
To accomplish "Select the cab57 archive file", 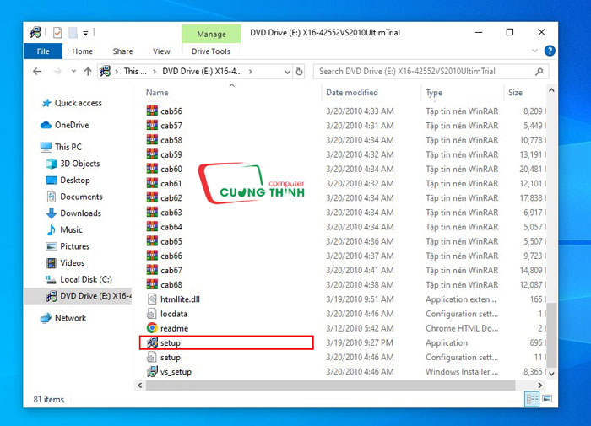I will (165, 126).
